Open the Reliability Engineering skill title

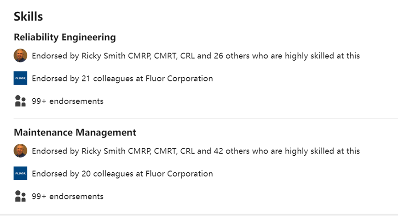pyautogui.click(x=65, y=37)
